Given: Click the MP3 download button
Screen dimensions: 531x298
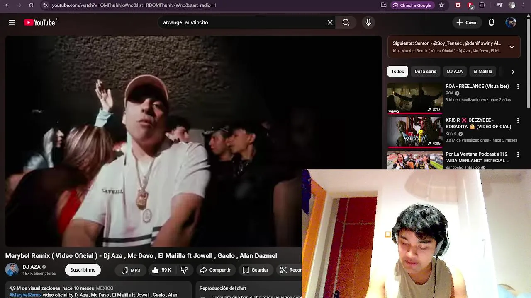Looking at the screenshot, I should click(x=131, y=270).
